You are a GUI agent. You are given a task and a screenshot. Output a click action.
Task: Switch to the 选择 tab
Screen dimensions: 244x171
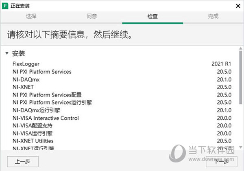pyautogui.click(x=31, y=16)
